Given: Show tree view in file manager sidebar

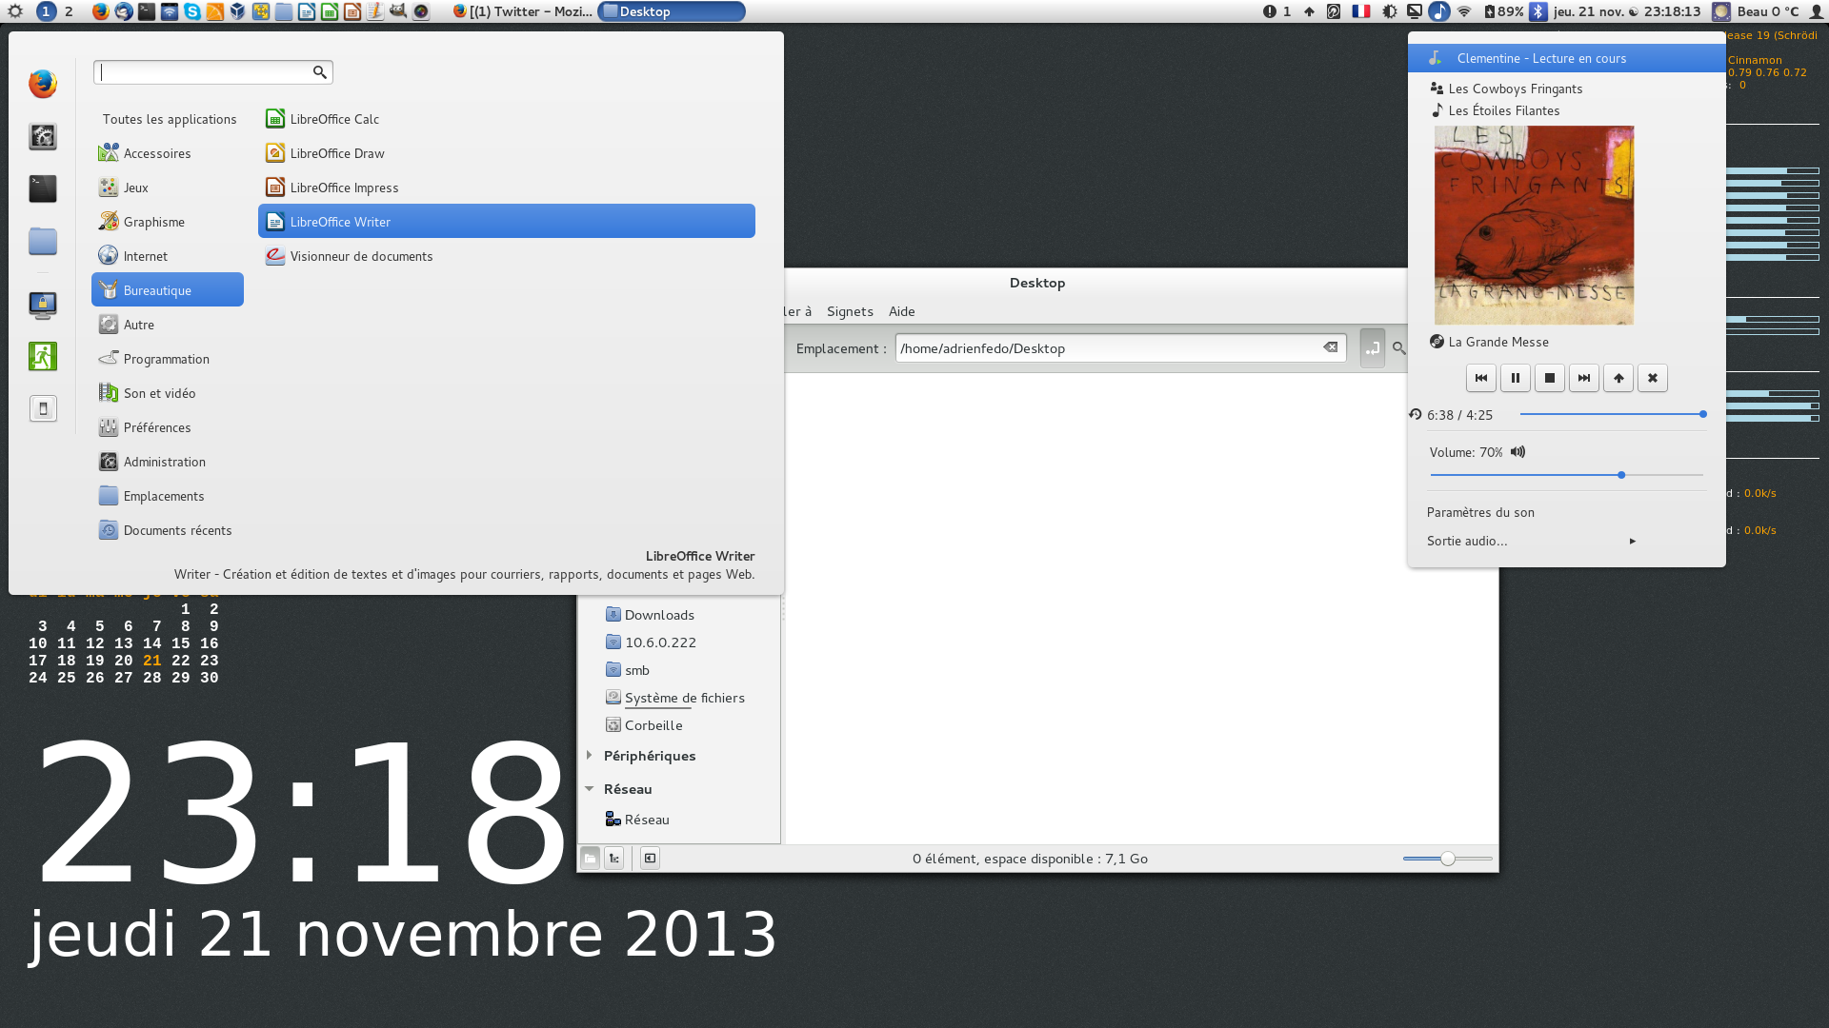Looking at the screenshot, I should [x=614, y=859].
